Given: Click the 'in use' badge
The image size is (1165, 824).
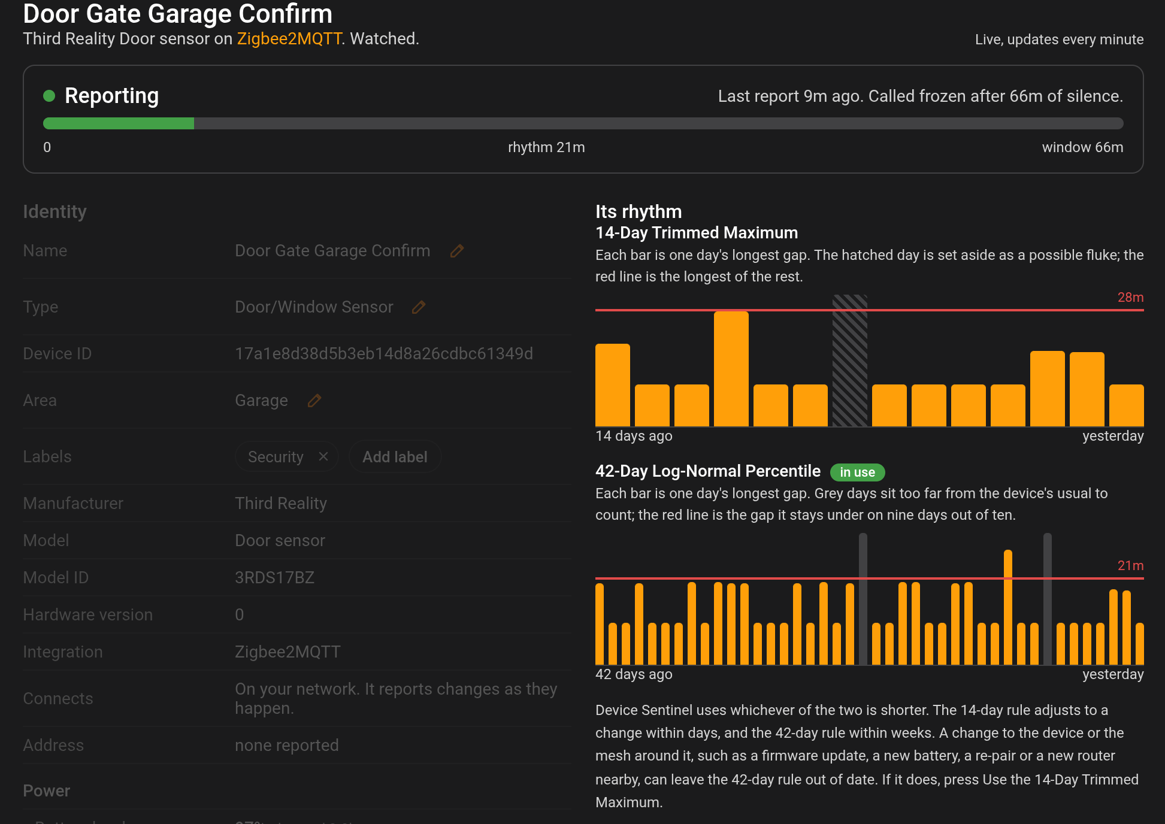Looking at the screenshot, I should coord(857,472).
